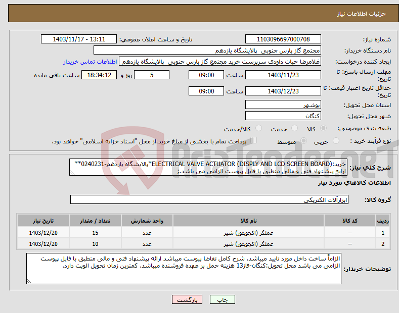399x313 pixels.
Task: Toggle the Islamic treasury payment checkbox
Action: (254, 140)
